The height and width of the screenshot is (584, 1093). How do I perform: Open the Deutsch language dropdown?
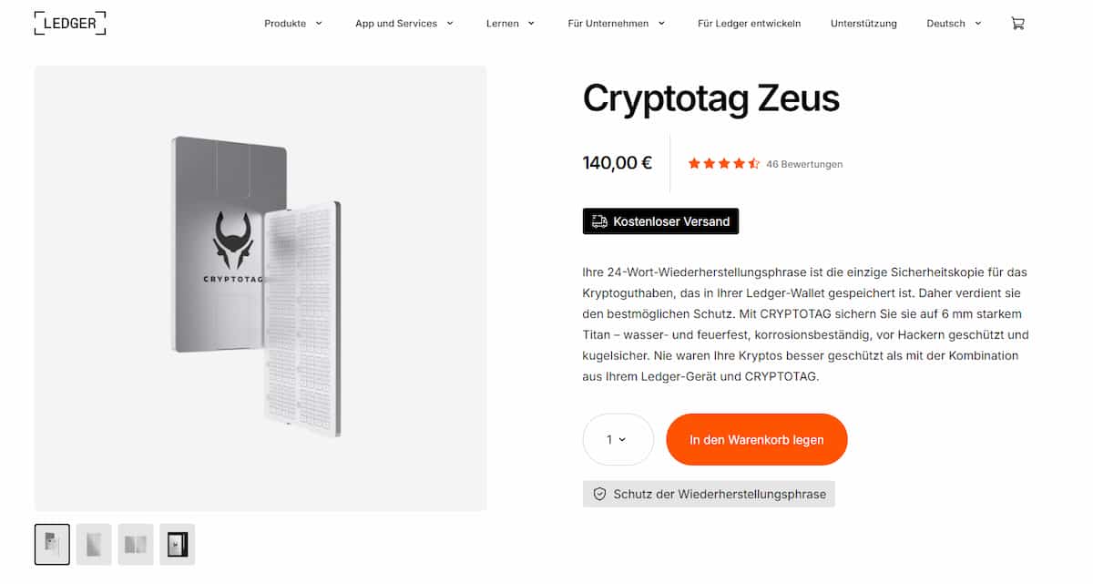953,24
